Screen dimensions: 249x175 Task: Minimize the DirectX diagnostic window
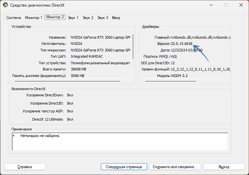coord(209,5)
